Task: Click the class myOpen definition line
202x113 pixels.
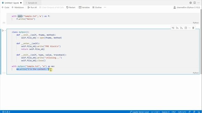Action: [x=21, y=32]
